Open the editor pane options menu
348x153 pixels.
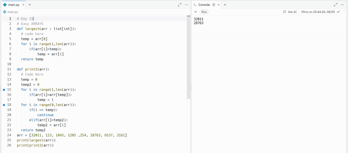click(186, 5)
